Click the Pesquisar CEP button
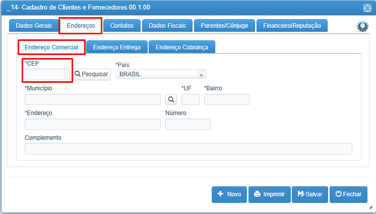 tap(92, 74)
